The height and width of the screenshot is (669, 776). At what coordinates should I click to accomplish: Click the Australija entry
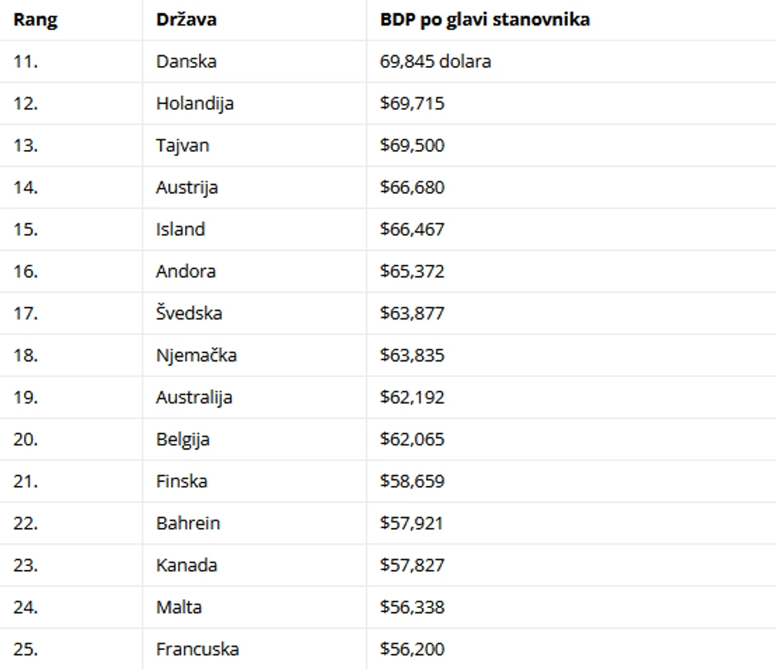pyautogui.click(x=194, y=398)
